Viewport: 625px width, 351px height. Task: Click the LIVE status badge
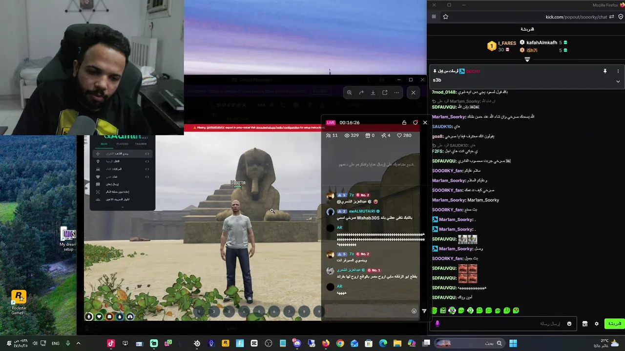tap(331, 122)
